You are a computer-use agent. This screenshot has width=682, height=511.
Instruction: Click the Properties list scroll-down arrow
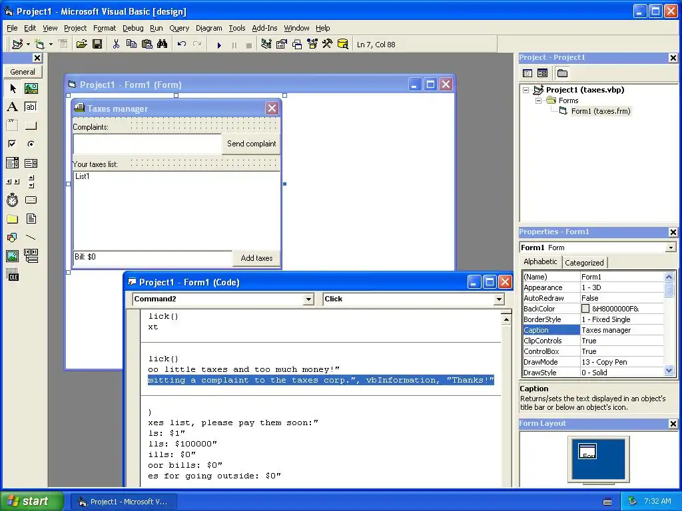(x=669, y=371)
